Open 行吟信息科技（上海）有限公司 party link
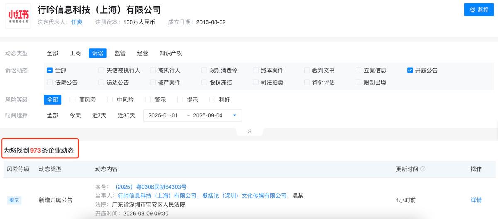 point(157,196)
